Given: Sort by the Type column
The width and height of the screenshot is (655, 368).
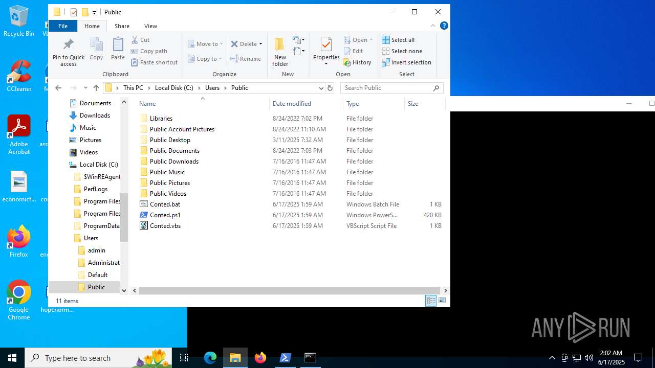Looking at the screenshot, I should pos(374,103).
